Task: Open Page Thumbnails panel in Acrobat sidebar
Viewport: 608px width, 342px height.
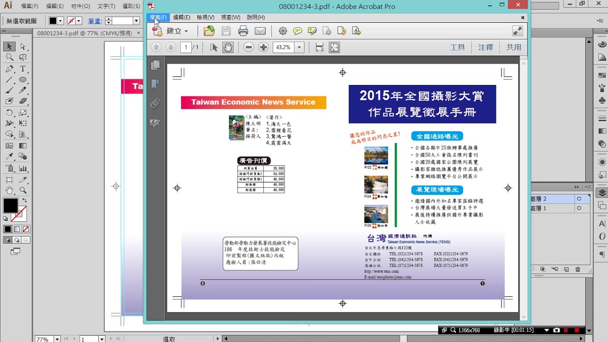Action: click(155, 65)
